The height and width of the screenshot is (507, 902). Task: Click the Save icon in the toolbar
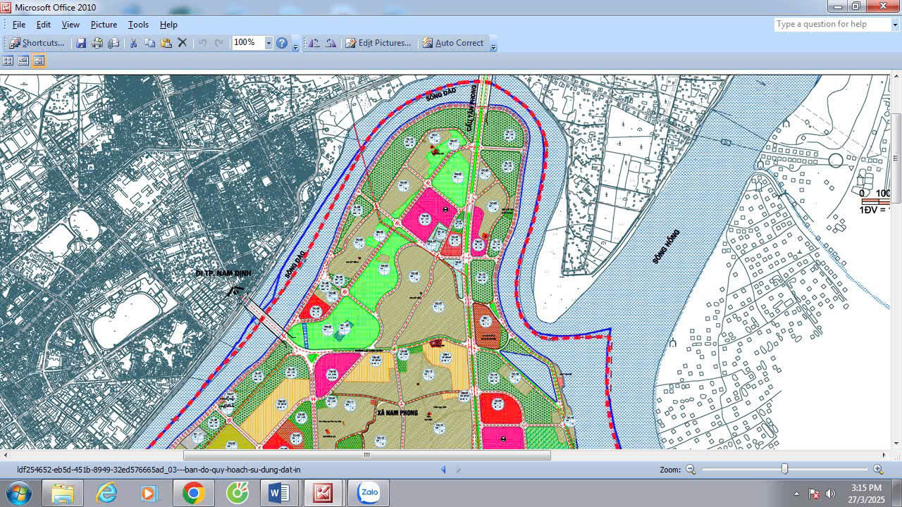[x=81, y=43]
